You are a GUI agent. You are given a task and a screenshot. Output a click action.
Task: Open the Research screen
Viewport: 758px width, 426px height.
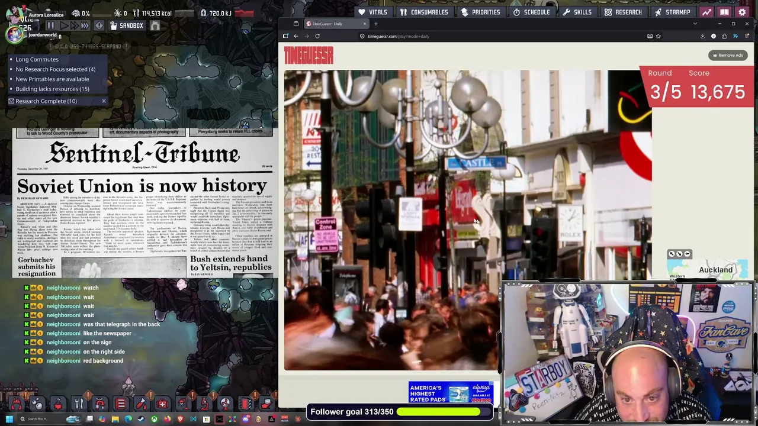(623, 12)
